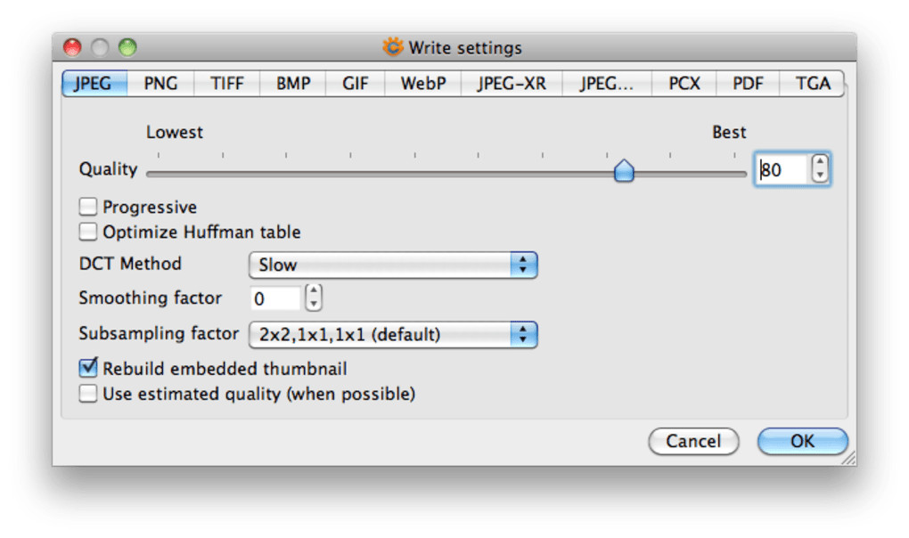Open the PDF tab
Screen dimensions: 909x538
(x=748, y=84)
